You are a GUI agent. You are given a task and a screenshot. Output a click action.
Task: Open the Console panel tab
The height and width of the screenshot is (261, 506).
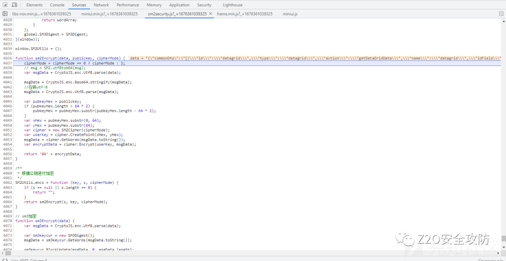pos(57,5)
